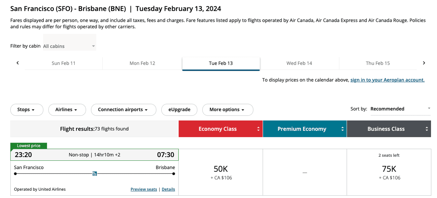Screen dimensions: 437x198
Task: Open the Preview seats link
Action: pyautogui.click(x=144, y=189)
